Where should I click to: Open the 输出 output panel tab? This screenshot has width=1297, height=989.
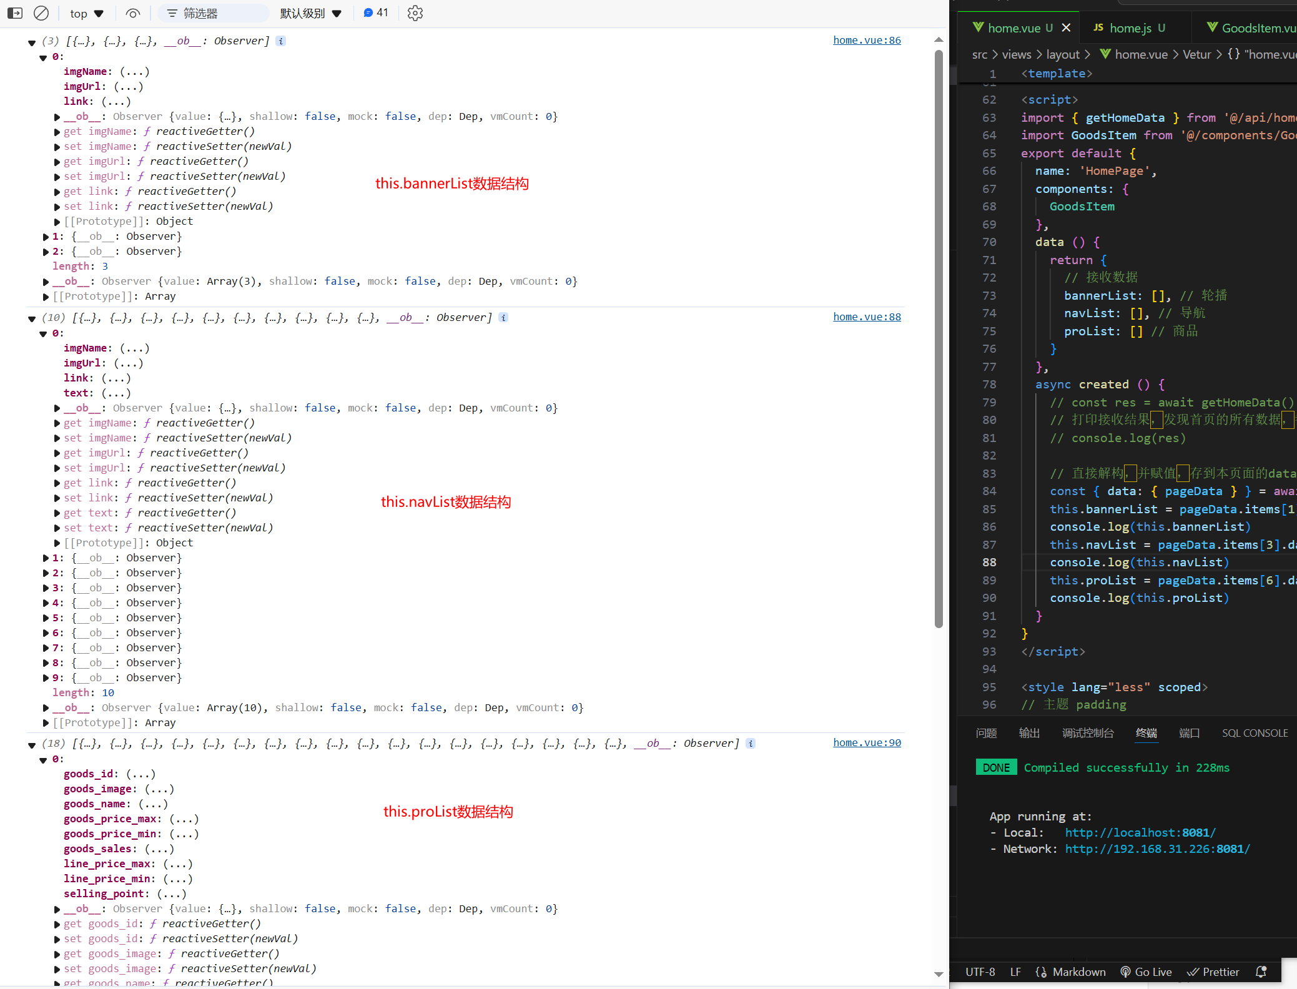(x=1029, y=733)
